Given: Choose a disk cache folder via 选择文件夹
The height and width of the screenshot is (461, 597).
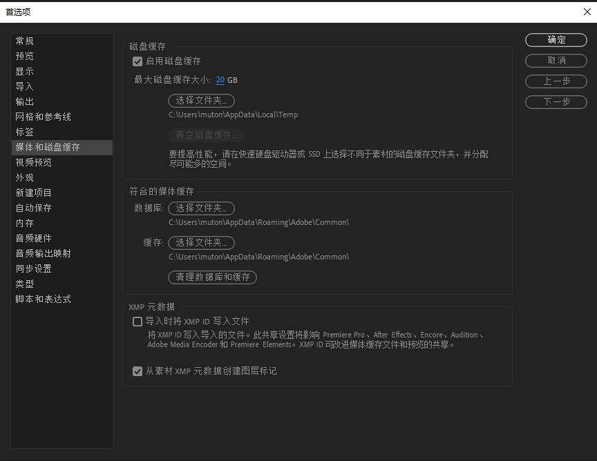Looking at the screenshot, I should (x=201, y=100).
